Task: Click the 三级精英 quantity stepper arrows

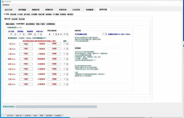Action: click(x=67, y=54)
